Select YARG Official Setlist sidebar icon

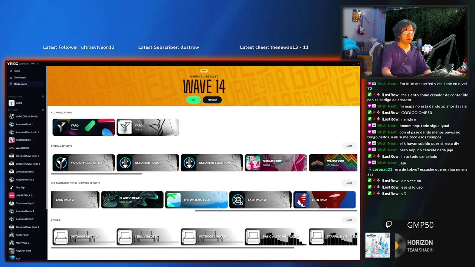[12, 116]
